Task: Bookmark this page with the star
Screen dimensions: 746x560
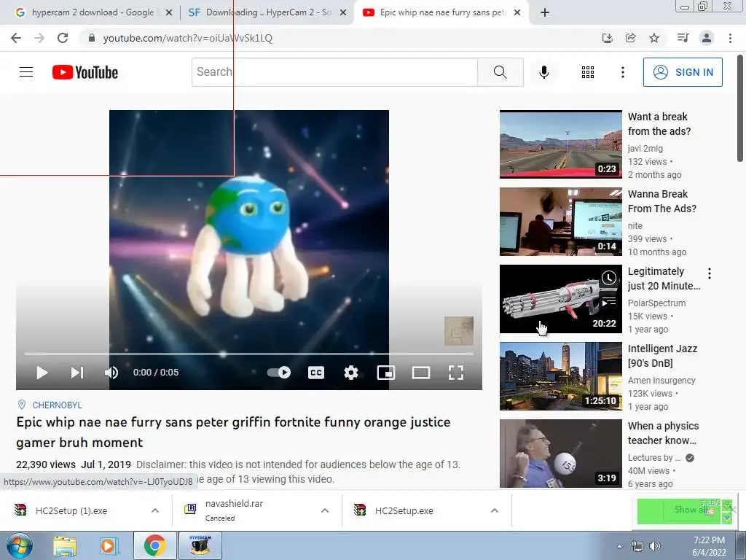Action: [654, 38]
